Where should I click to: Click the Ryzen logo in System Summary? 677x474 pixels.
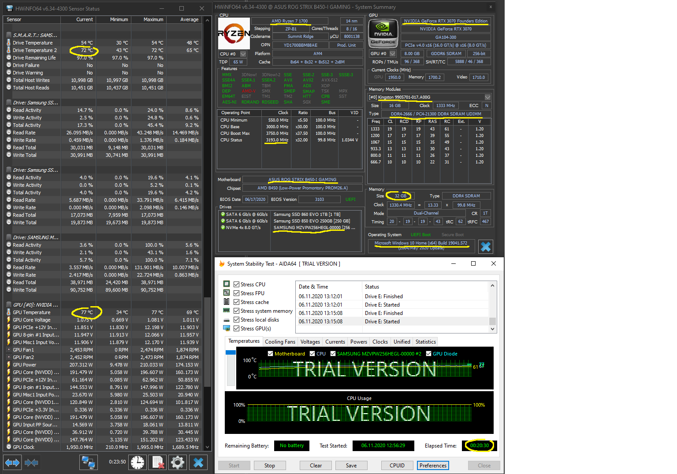(234, 33)
